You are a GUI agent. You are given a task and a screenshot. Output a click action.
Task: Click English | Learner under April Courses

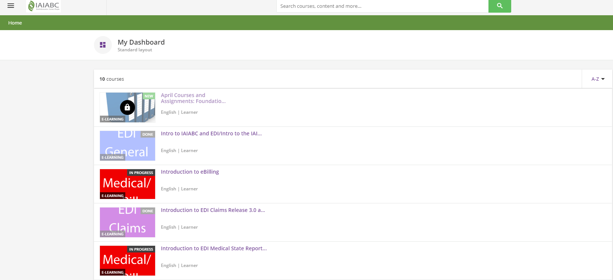(x=179, y=112)
